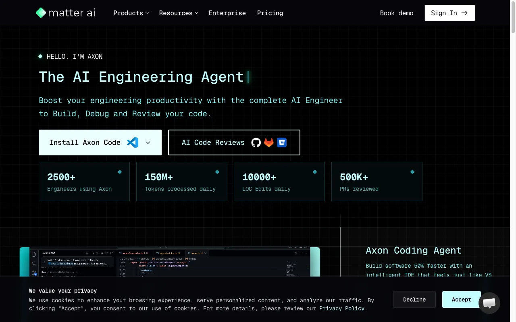Open the Axon Code IDE preview image
516x322 pixels.
click(x=170, y=262)
